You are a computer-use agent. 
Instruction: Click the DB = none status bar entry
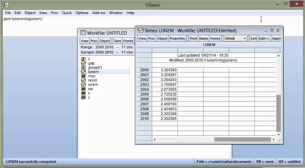pos(265,162)
